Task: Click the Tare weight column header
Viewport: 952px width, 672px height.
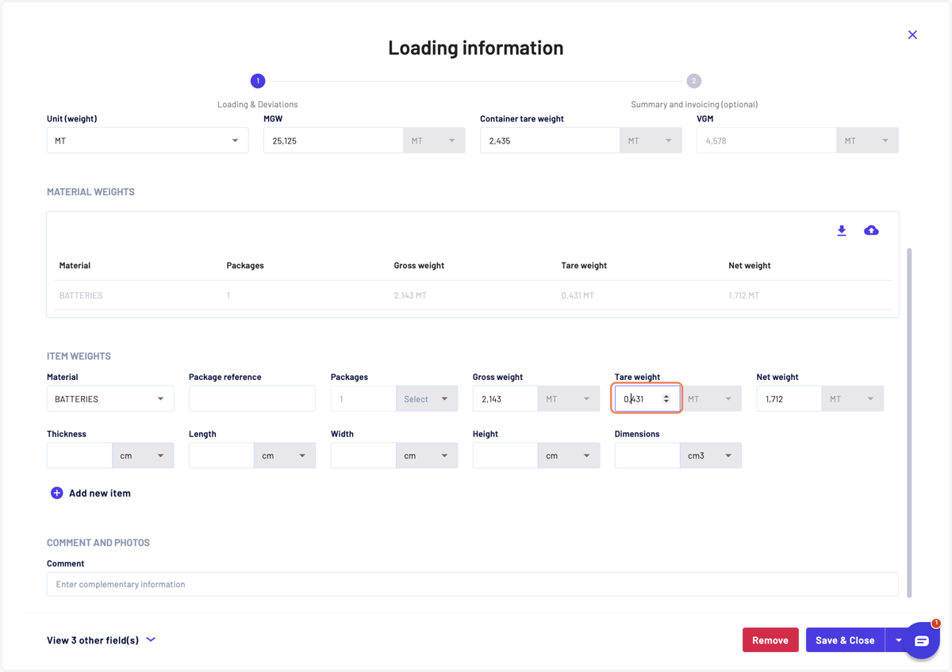Action: pyautogui.click(x=584, y=266)
